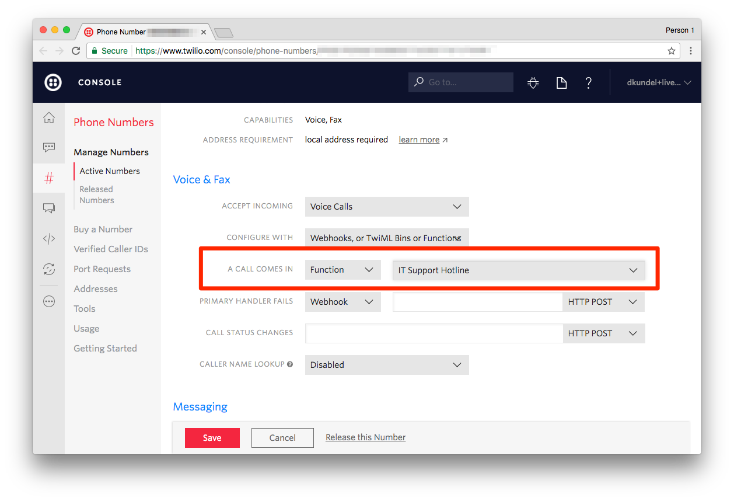Open the docs page icon

pos(561,83)
